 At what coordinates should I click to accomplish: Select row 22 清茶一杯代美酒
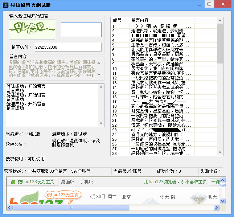tap(164, 125)
